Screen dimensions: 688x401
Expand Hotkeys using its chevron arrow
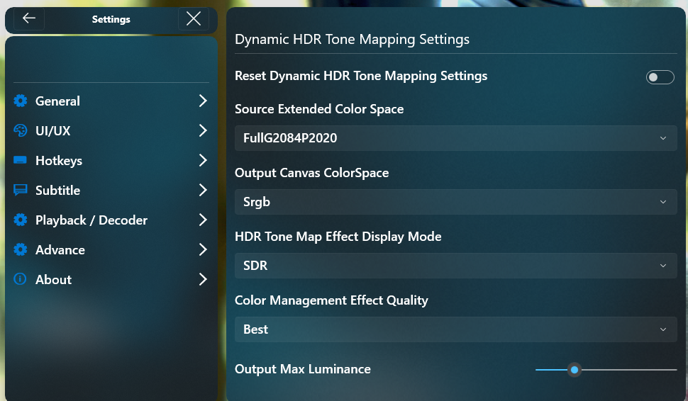[203, 160]
